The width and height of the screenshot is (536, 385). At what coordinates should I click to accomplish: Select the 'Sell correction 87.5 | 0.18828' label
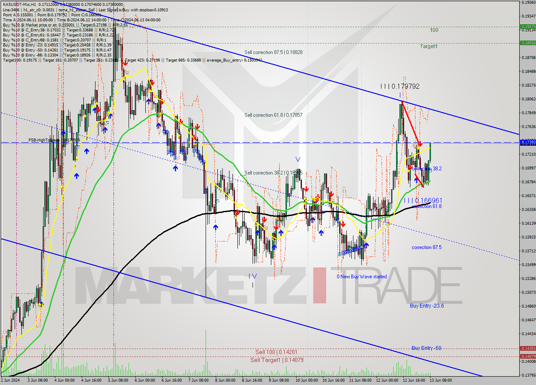point(273,52)
